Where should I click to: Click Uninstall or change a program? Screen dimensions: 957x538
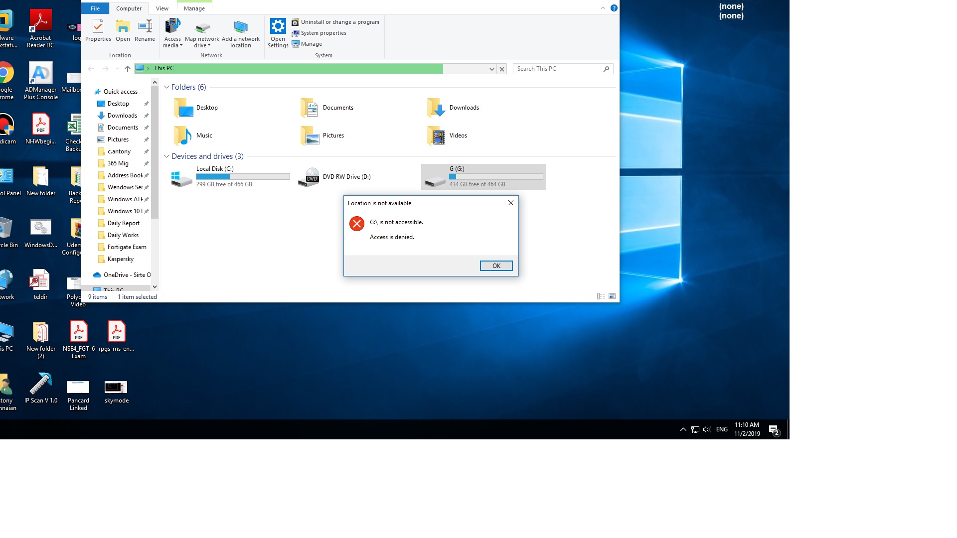(335, 22)
